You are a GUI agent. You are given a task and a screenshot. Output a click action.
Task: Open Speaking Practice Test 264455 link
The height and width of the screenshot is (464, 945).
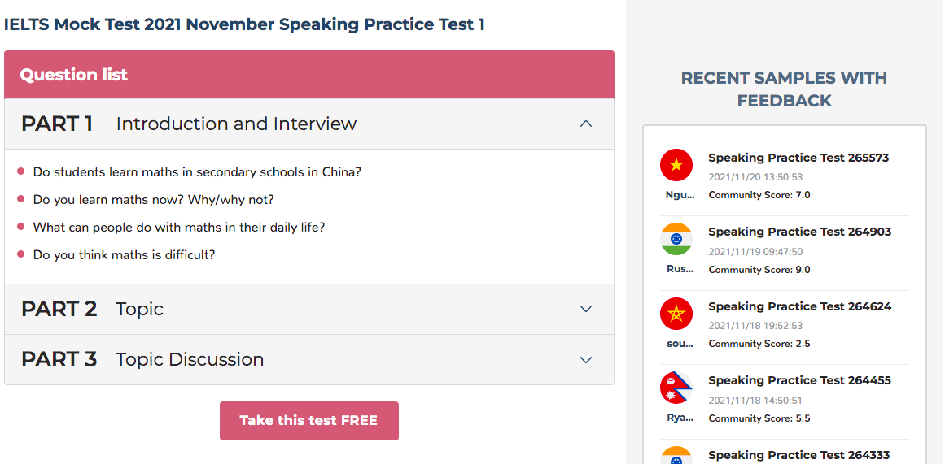[800, 380]
